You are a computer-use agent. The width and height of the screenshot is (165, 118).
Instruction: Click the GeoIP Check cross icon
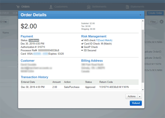click(x=82, y=47)
